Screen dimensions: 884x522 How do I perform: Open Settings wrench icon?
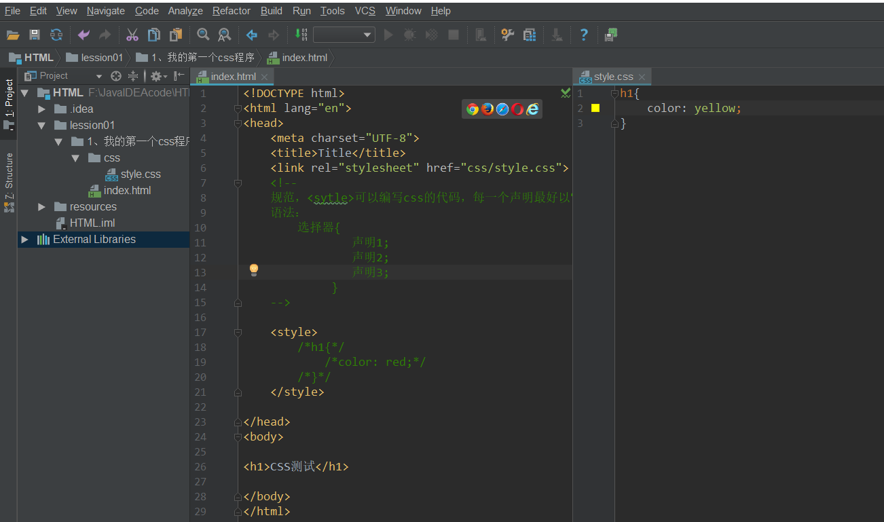[507, 35]
